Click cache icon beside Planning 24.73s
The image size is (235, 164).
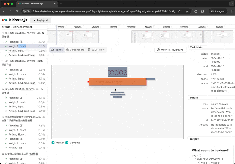click(x=21, y=98)
